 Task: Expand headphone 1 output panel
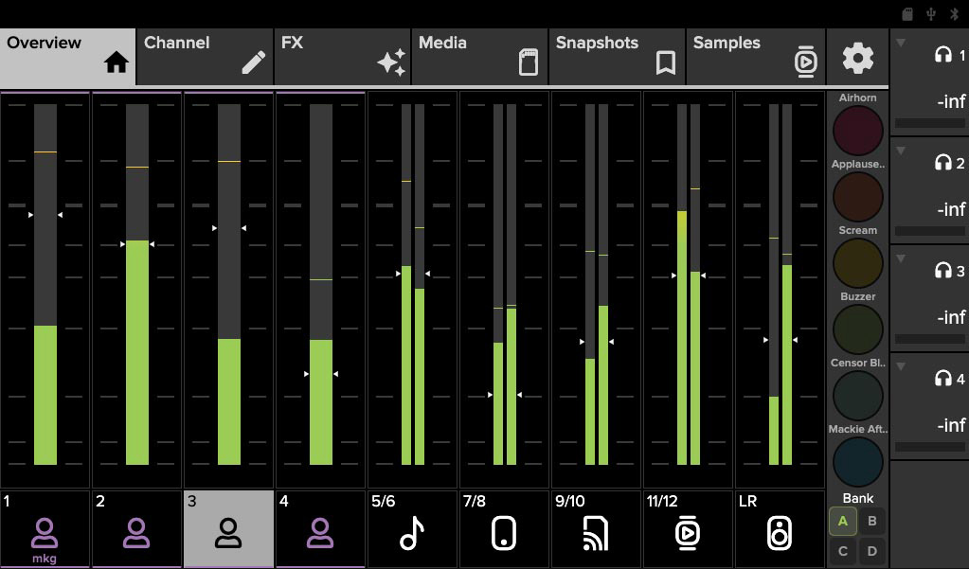tap(901, 44)
